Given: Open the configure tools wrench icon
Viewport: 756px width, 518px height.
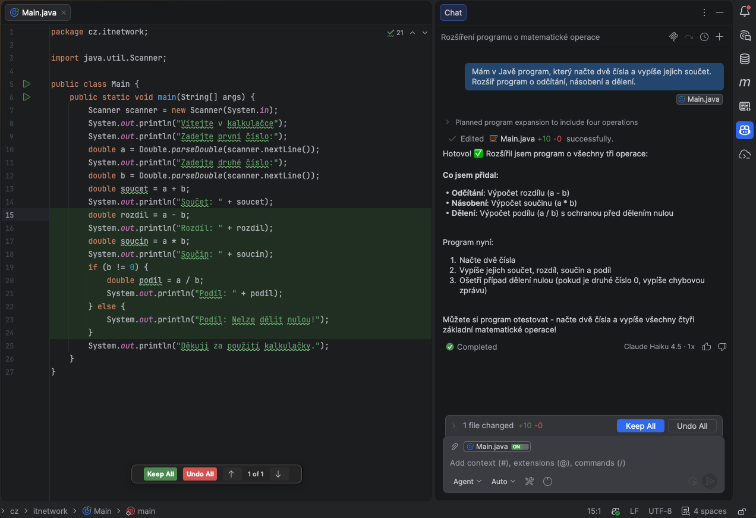Looking at the screenshot, I should (530, 482).
